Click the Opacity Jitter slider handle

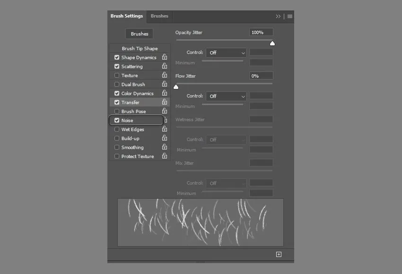[x=272, y=44]
